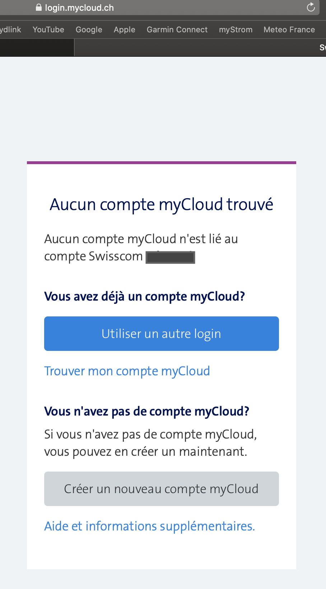Open the myStrom bookmark
The image size is (326, 589).
236,29
